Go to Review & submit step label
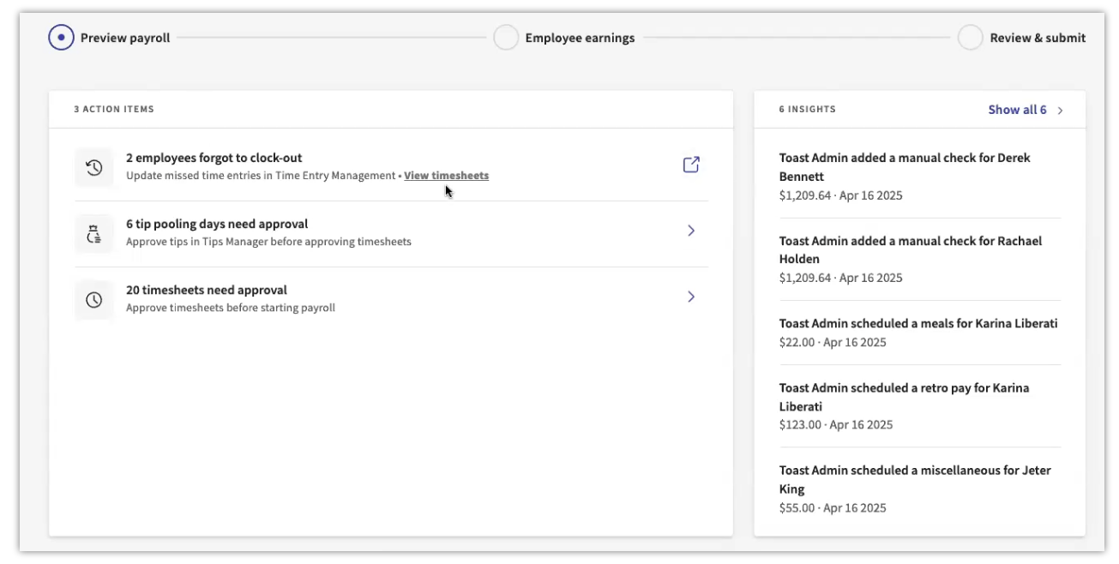Image resolution: width=1119 pixels, height=564 pixels. click(1038, 38)
